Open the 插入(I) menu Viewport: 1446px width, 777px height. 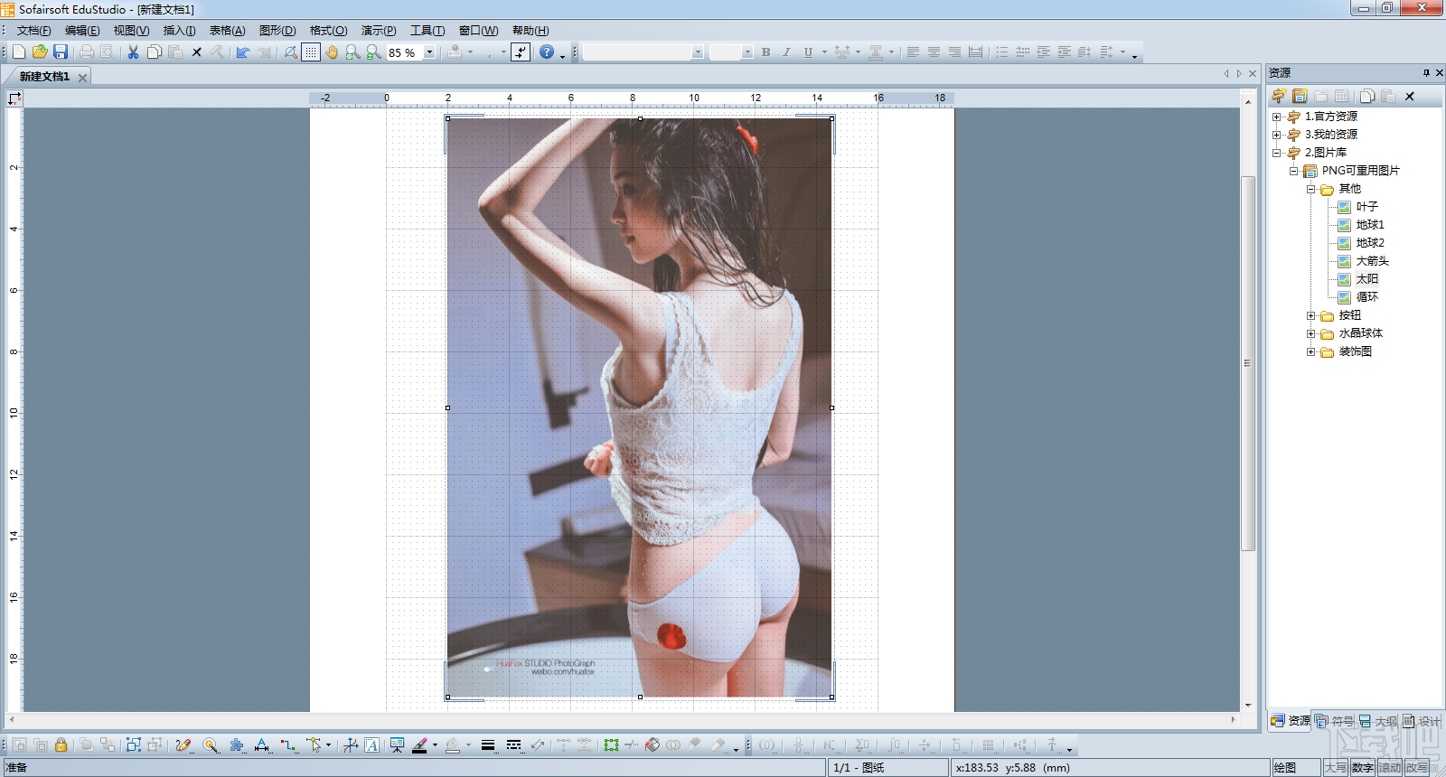click(x=179, y=31)
